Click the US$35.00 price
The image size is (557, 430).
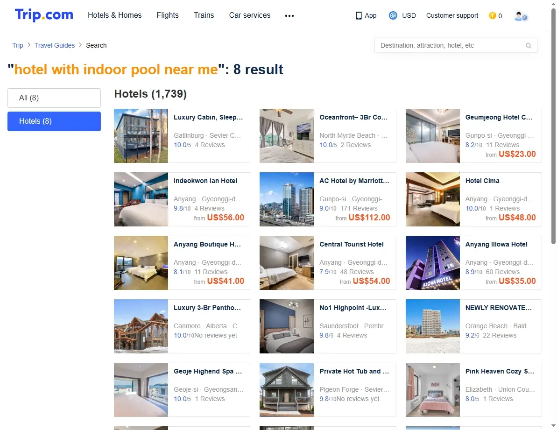click(517, 281)
